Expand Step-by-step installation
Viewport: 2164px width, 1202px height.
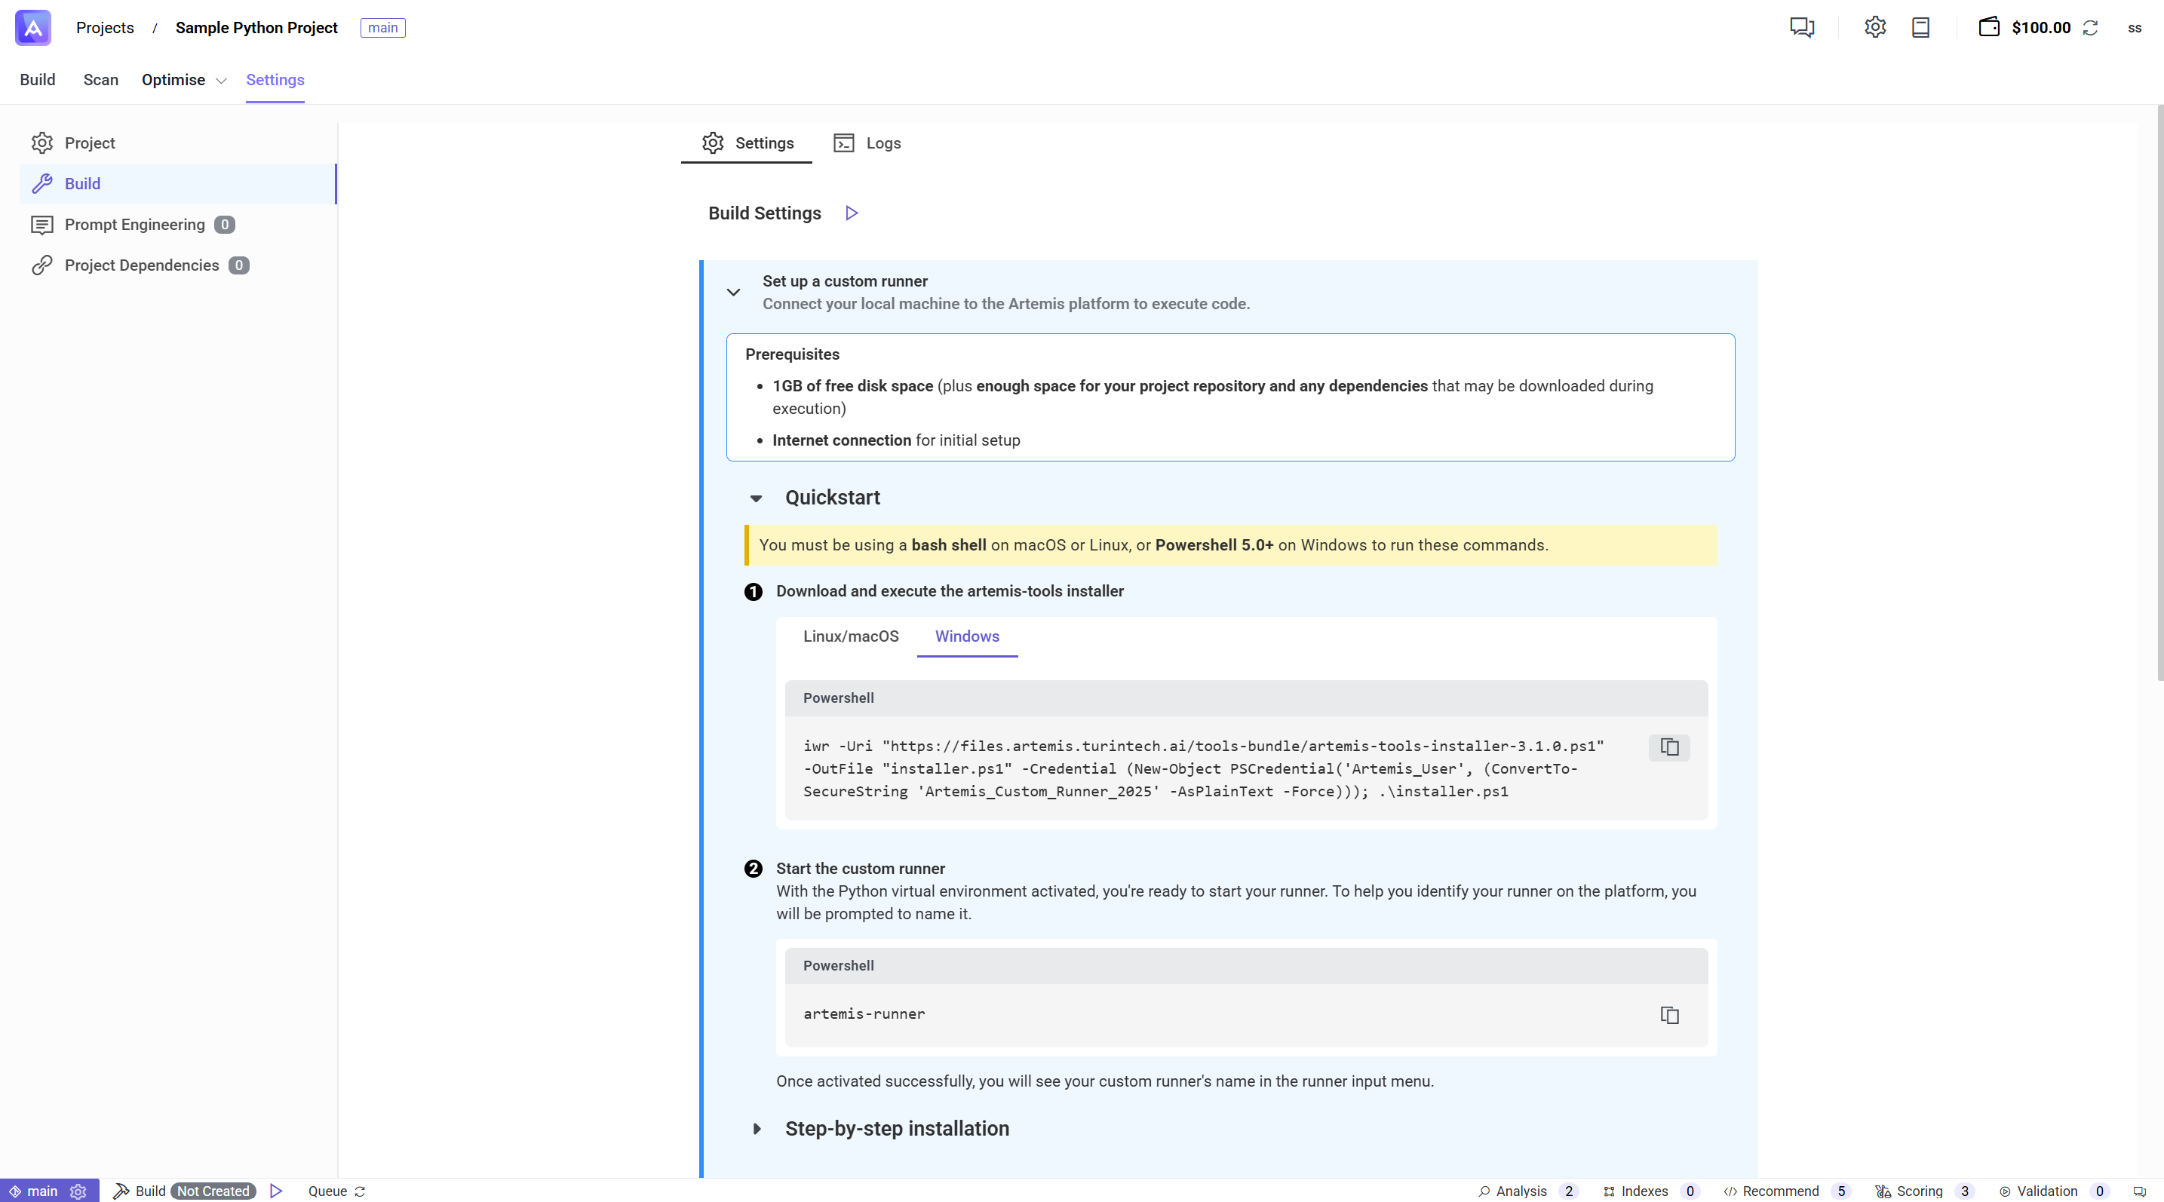[755, 1129]
